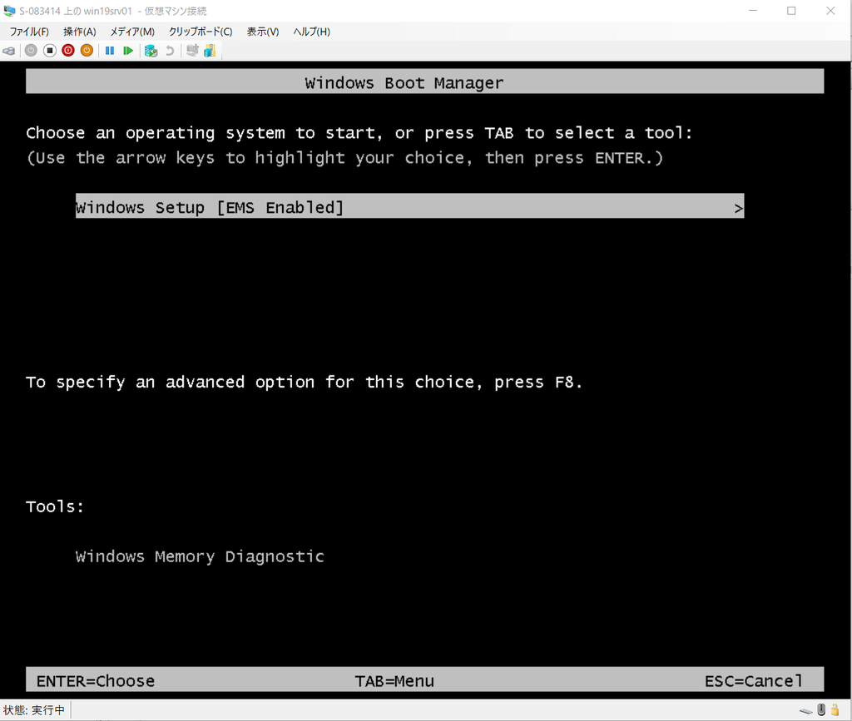
Task: Open the クリップボード(C) menu
Action: point(201,32)
